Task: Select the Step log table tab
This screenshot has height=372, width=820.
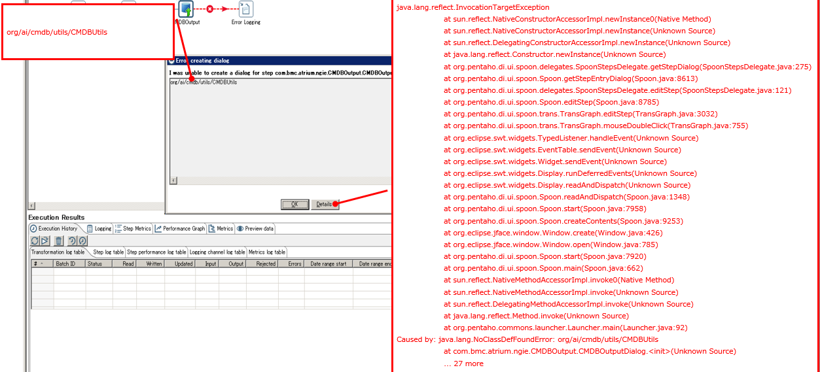Action: pyautogui.click(x=107, y=252)
